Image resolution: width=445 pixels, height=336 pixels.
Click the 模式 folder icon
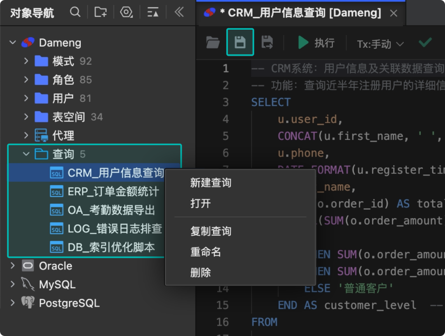point(42,61)
